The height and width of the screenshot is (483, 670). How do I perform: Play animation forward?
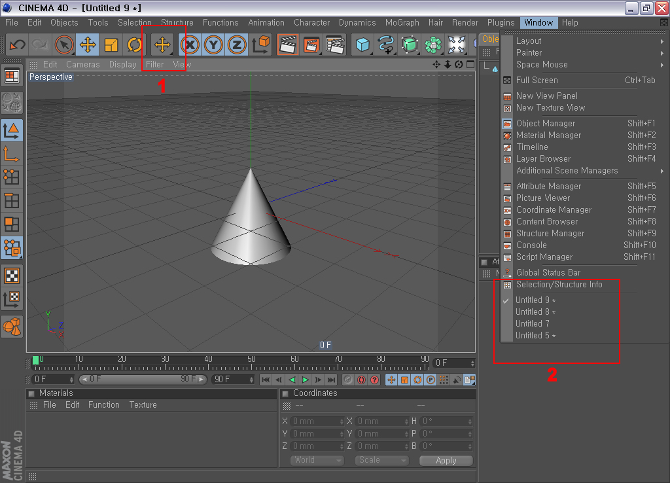pos(305,380)
